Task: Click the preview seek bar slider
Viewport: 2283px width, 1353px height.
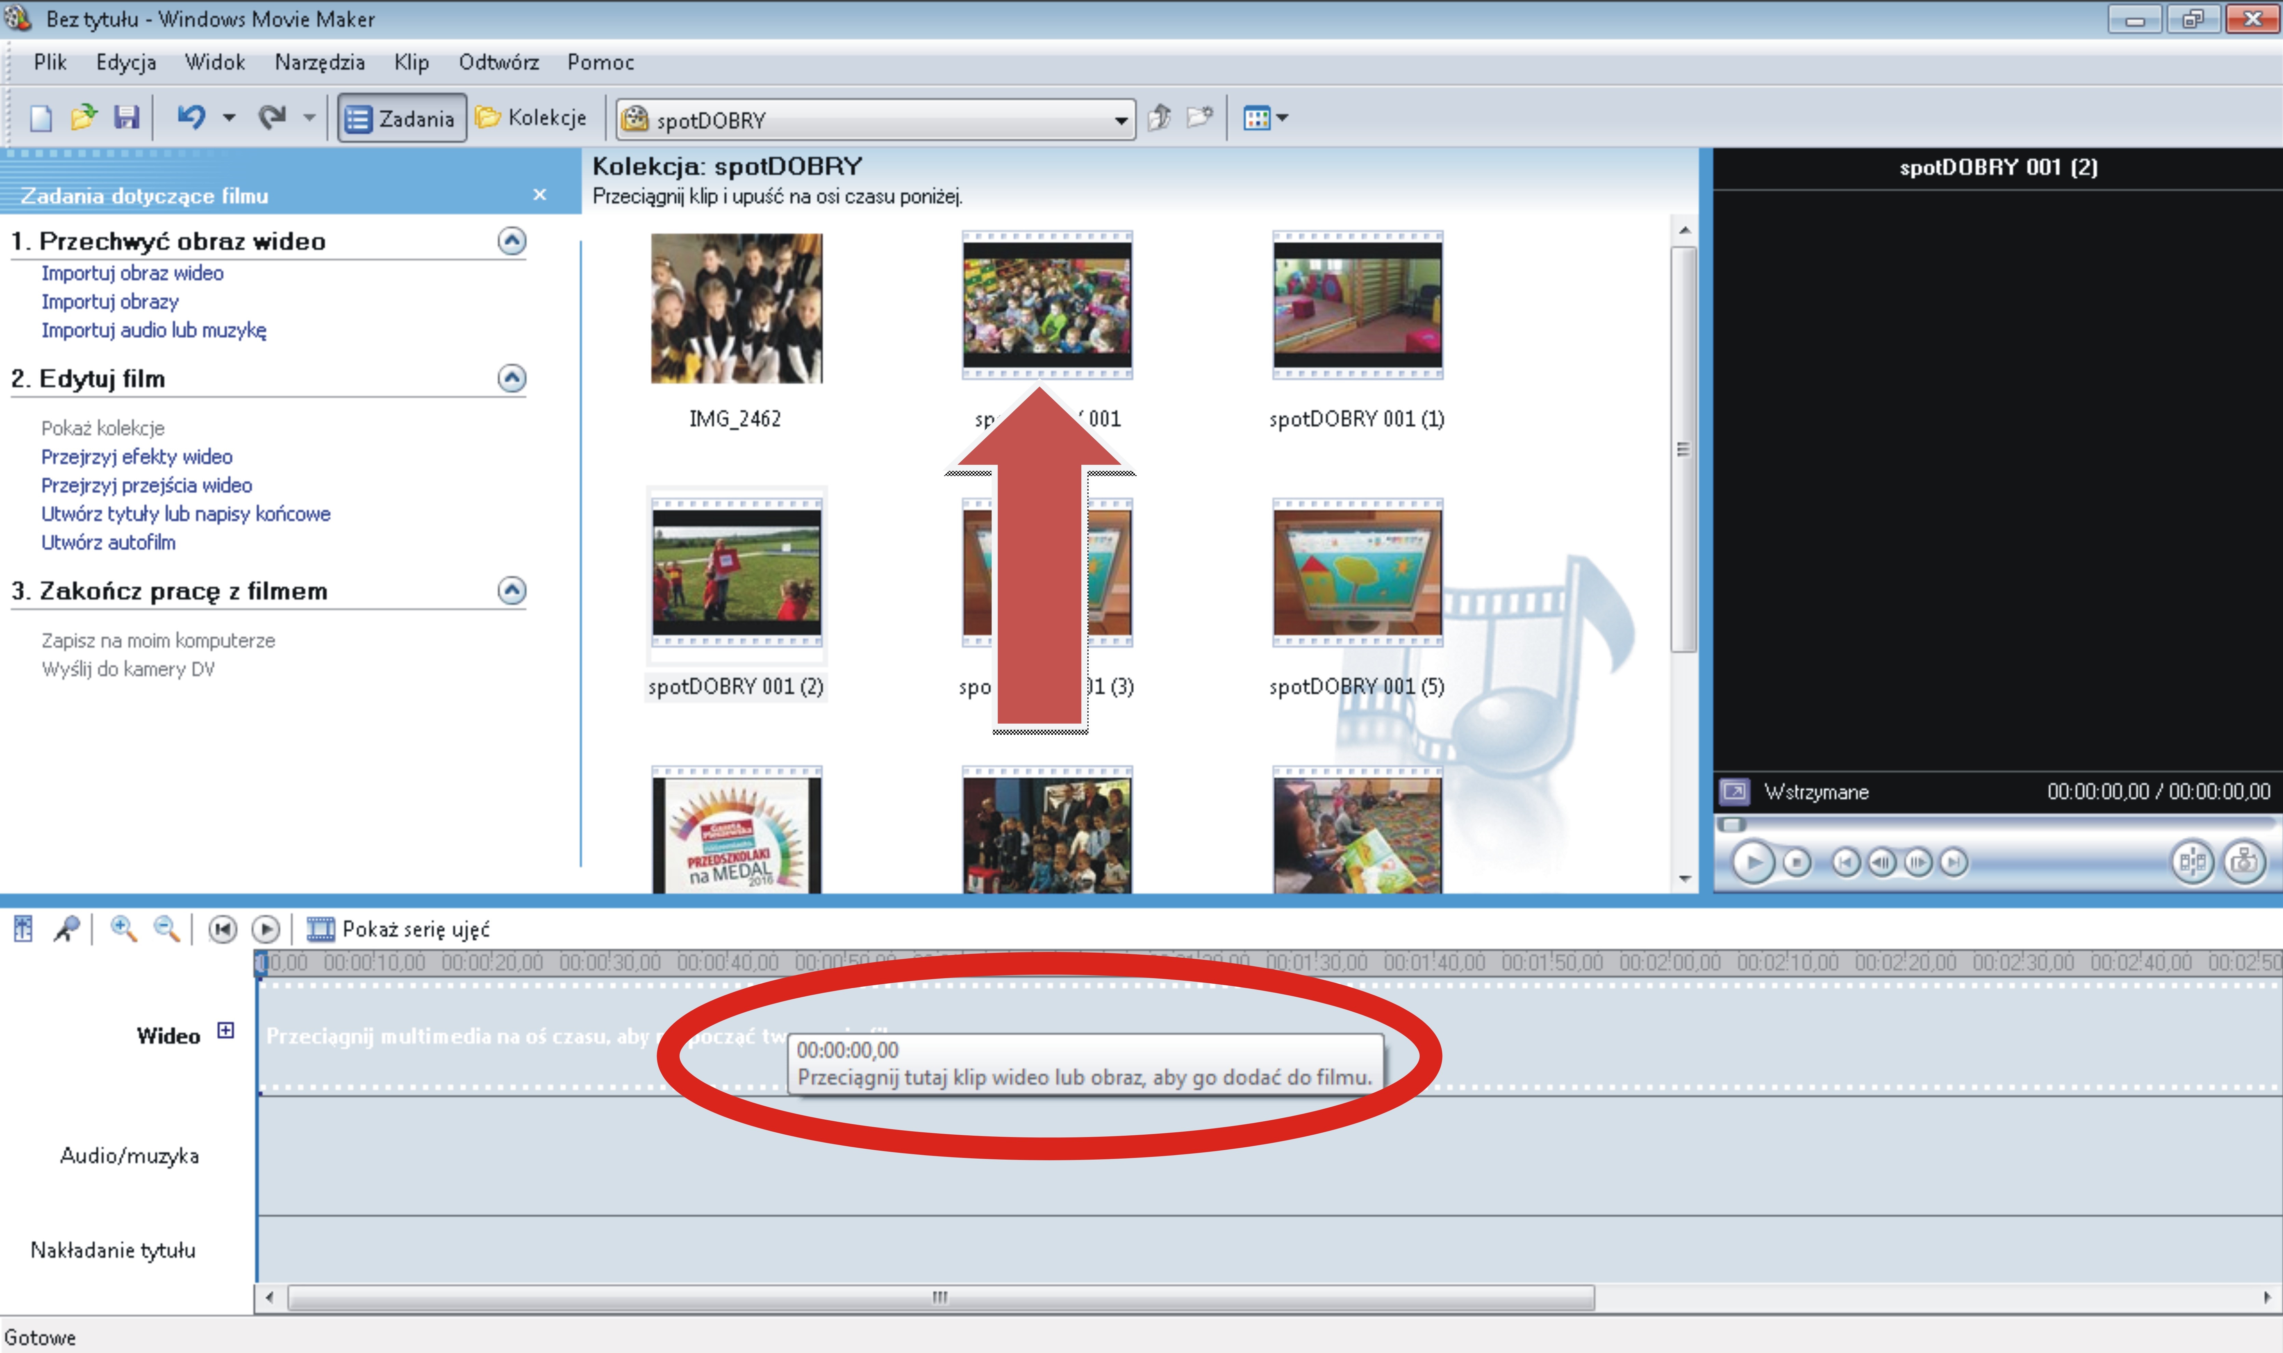Action: click(1732, 824)
